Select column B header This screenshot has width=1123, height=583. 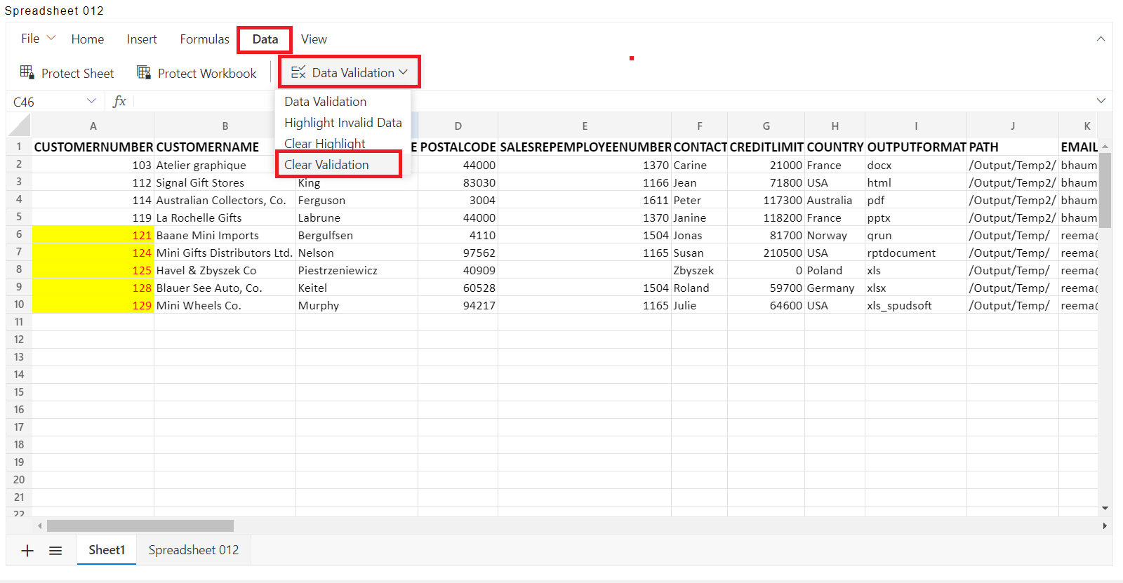[225, 126]
